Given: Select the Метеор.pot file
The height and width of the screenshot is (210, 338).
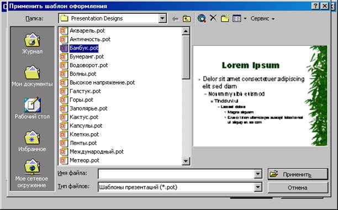Looking at the screenshot, I should [84, 160].
